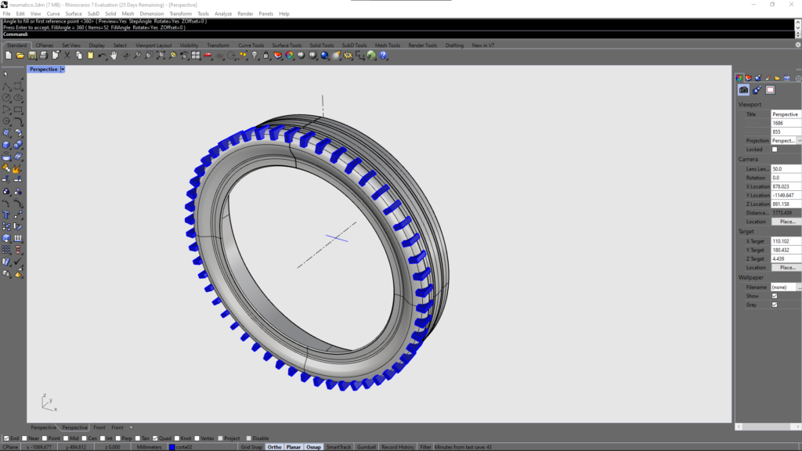Open the Surface menu
The width and height of the screenshot is (802, 451).
coord(74,13)
